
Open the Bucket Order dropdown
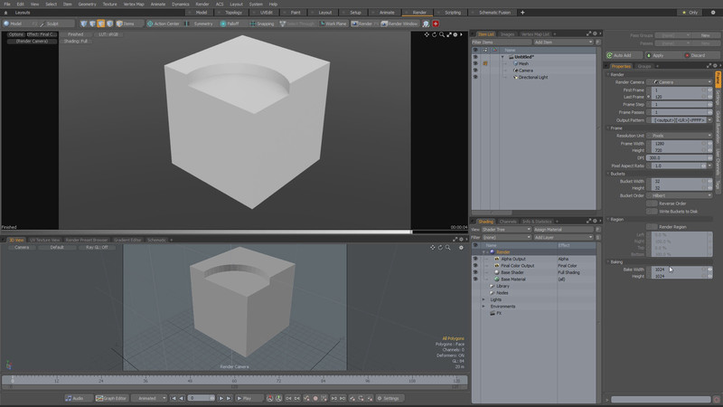[x=681, y=195]
